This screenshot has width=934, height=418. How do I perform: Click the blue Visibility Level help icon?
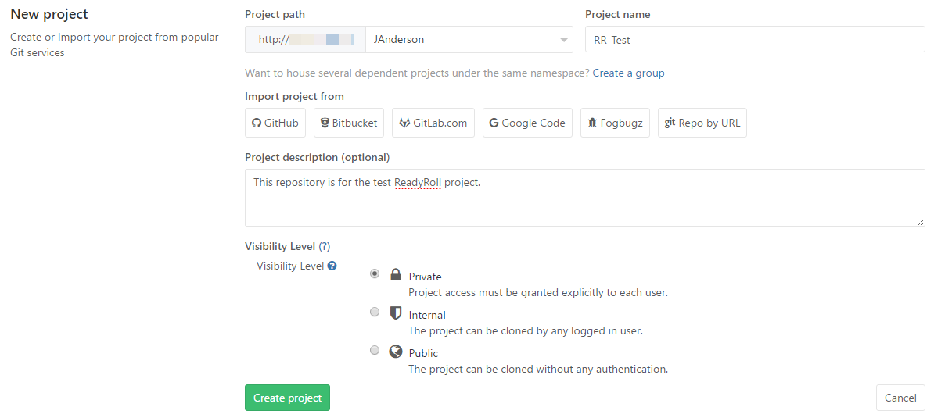332,266
